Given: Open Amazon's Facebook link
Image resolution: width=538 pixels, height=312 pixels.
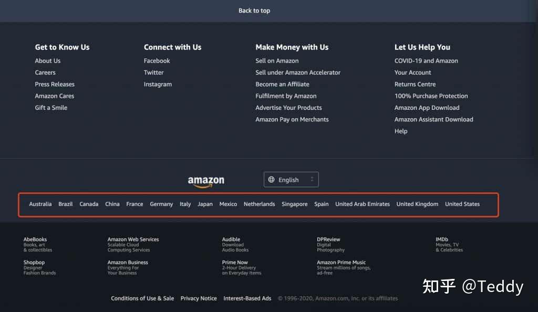Looking at the screenshot, I should 157,61.
